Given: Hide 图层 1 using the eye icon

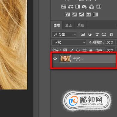Looking at the screenshot, I should (x=55, y=58).
